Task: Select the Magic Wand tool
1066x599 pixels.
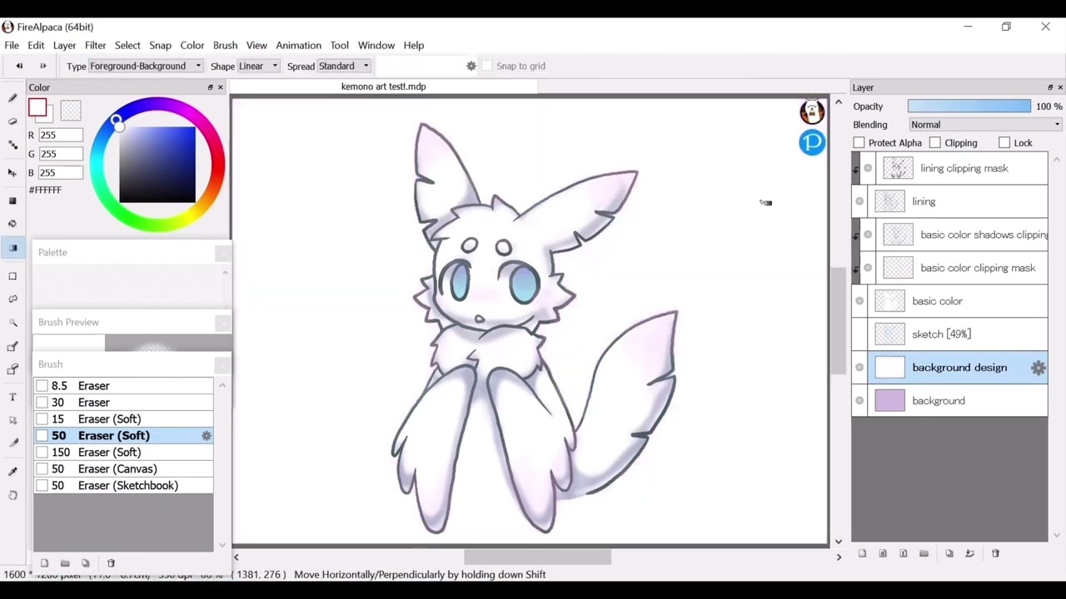Action: 12,323
